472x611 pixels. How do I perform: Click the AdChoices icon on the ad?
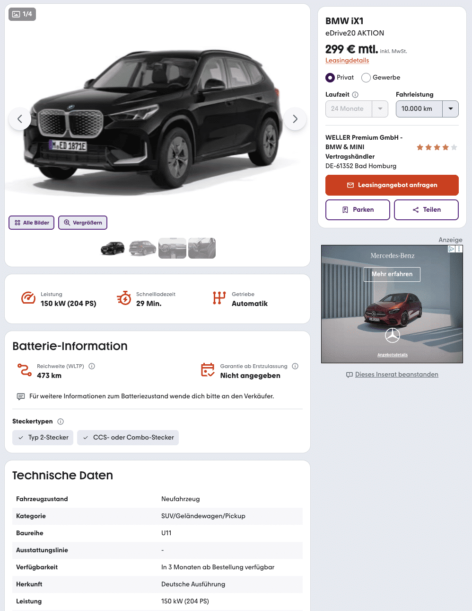[452, 249]
